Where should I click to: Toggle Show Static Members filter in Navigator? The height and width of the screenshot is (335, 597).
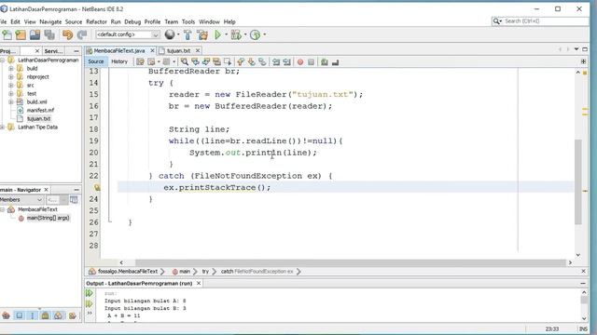coord(33,315)
